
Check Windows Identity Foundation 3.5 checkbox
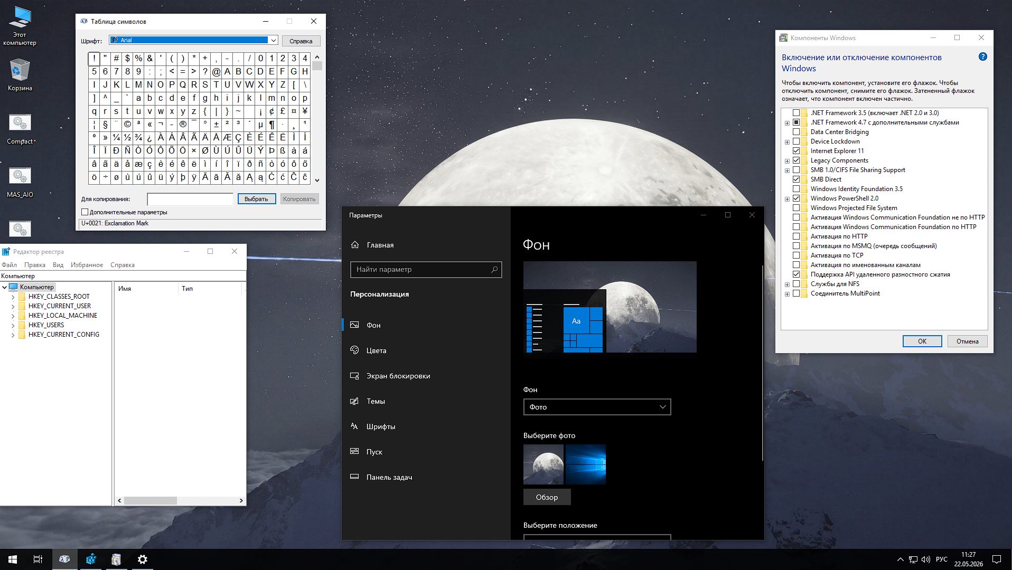pos(796,189)
